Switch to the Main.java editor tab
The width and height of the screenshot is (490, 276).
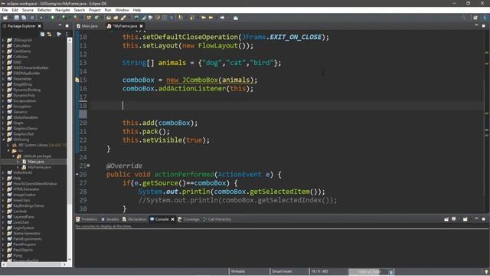point(87,26)
